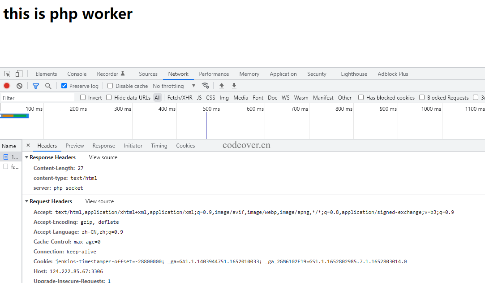This screenshot has width=485, height=283.
Task: Click View source for Response Headers
Action: [103, 157]
